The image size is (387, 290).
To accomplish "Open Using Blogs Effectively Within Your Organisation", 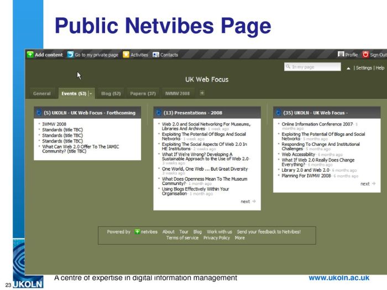I will (196, 191).
